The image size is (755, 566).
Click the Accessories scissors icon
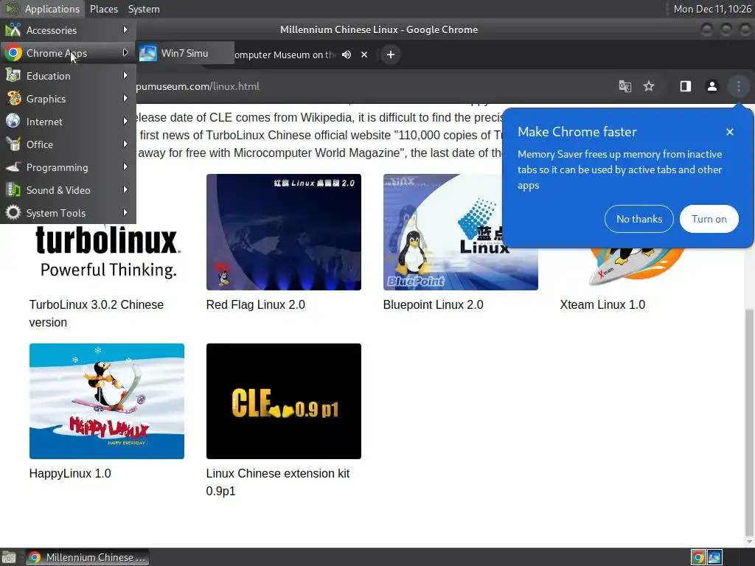pyautogui.click(x=13, y=29)
